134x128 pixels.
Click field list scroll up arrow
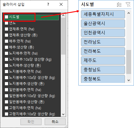tap(63, 15)
